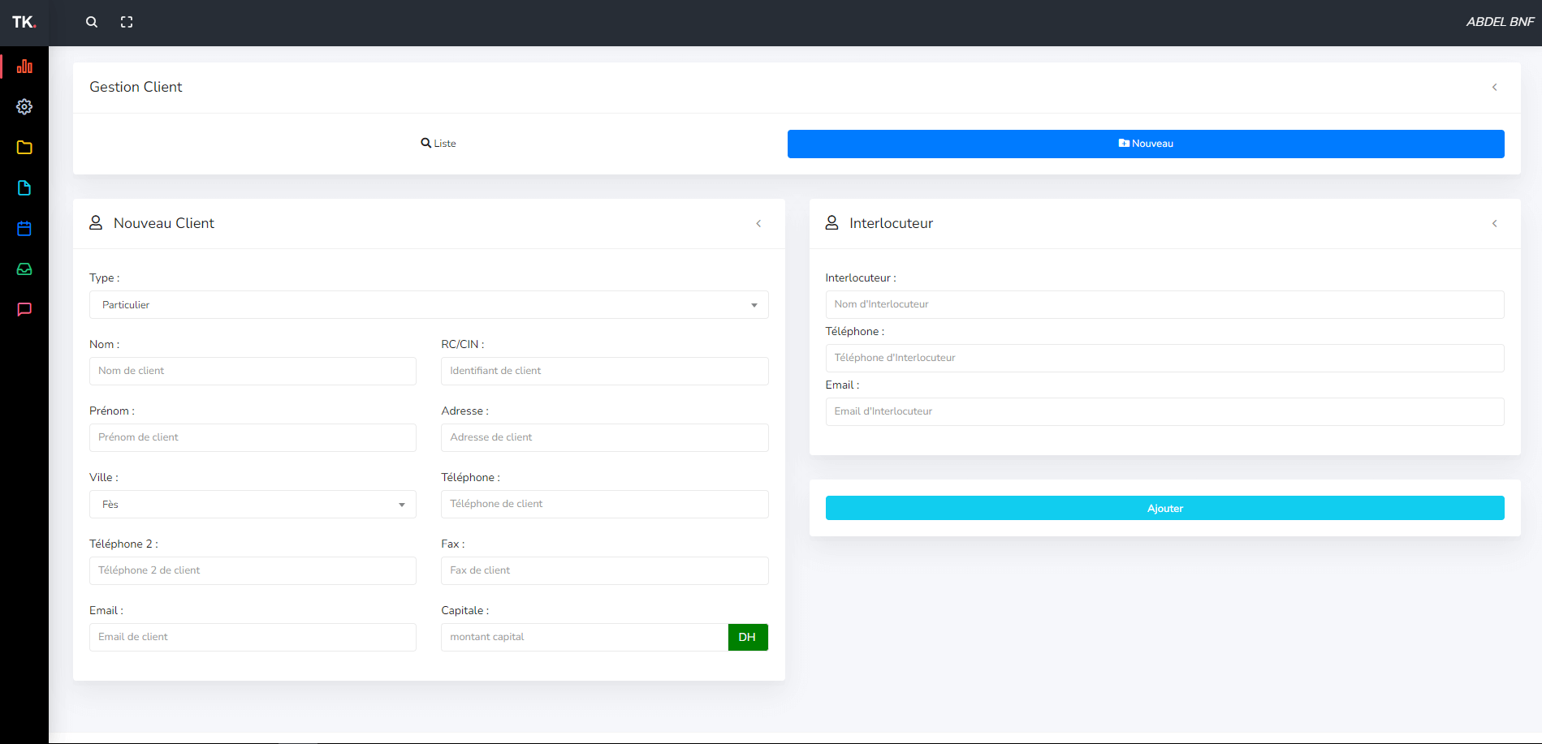Focus the Prénom de client field
This screenshot has height=744, width=1542.
pyautogui.click(x=253, y=437)
